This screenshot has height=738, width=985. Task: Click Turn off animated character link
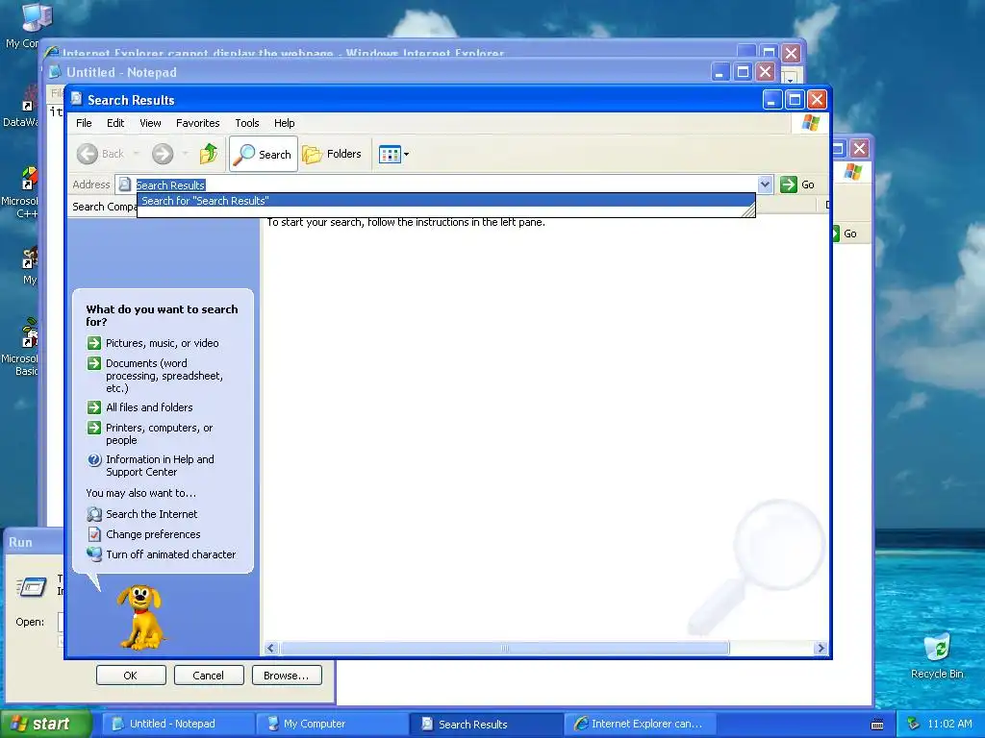pyautogui.click(x=170, y=554)
